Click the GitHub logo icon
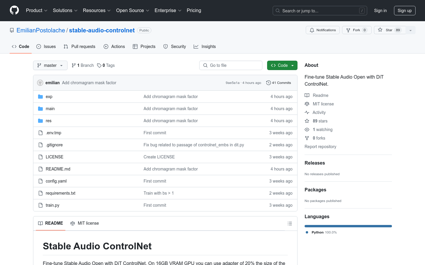The image size is (425, 265). point(14,10)
